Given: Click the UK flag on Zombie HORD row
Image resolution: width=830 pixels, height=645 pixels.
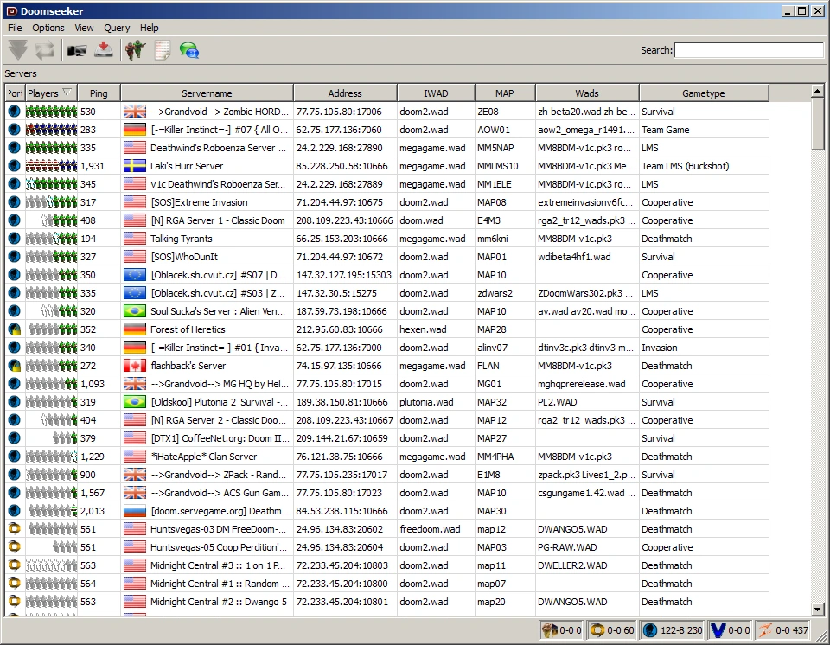Looking at the screenshot, I should [135, 112].
